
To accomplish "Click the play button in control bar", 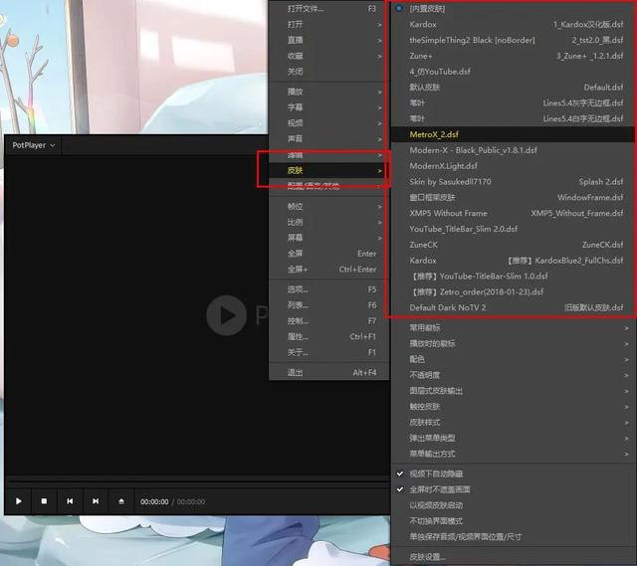I will click(18, 501).
